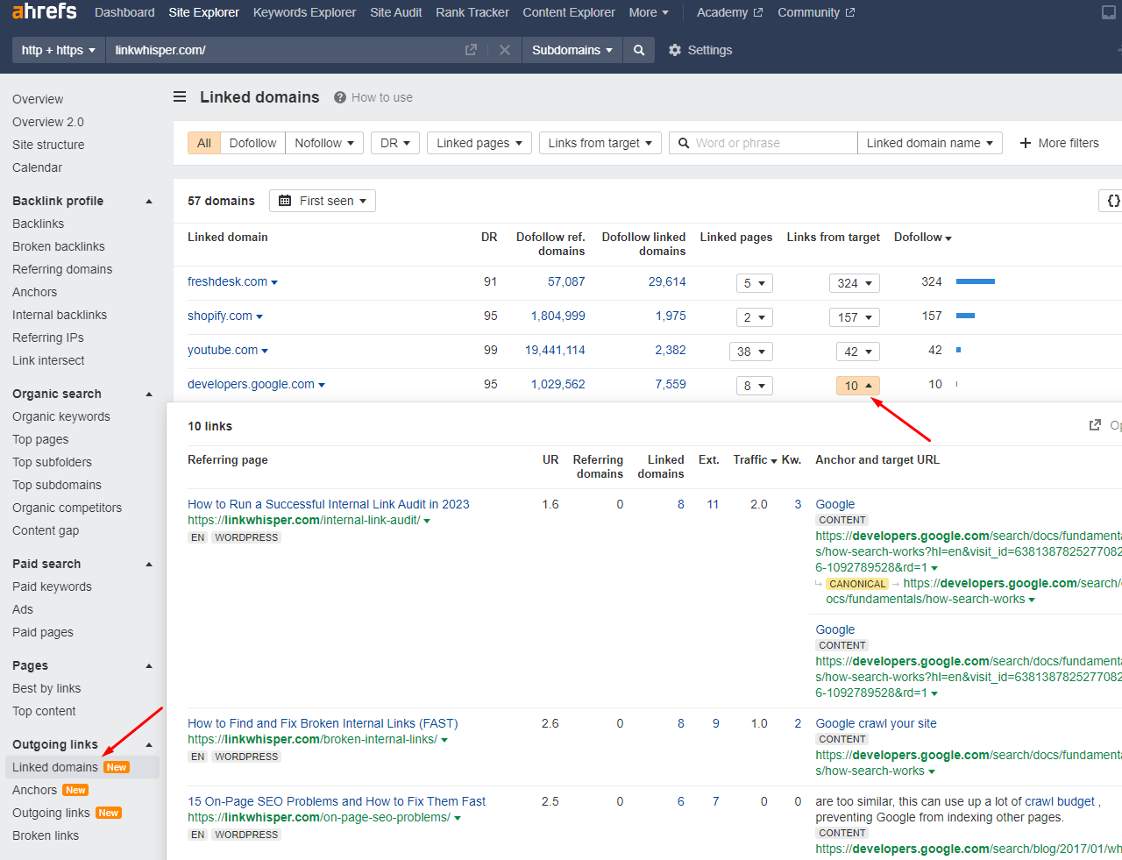Open linkwhisper.com via the external link icon
The image size is (1122, 860).
point(471,50)
